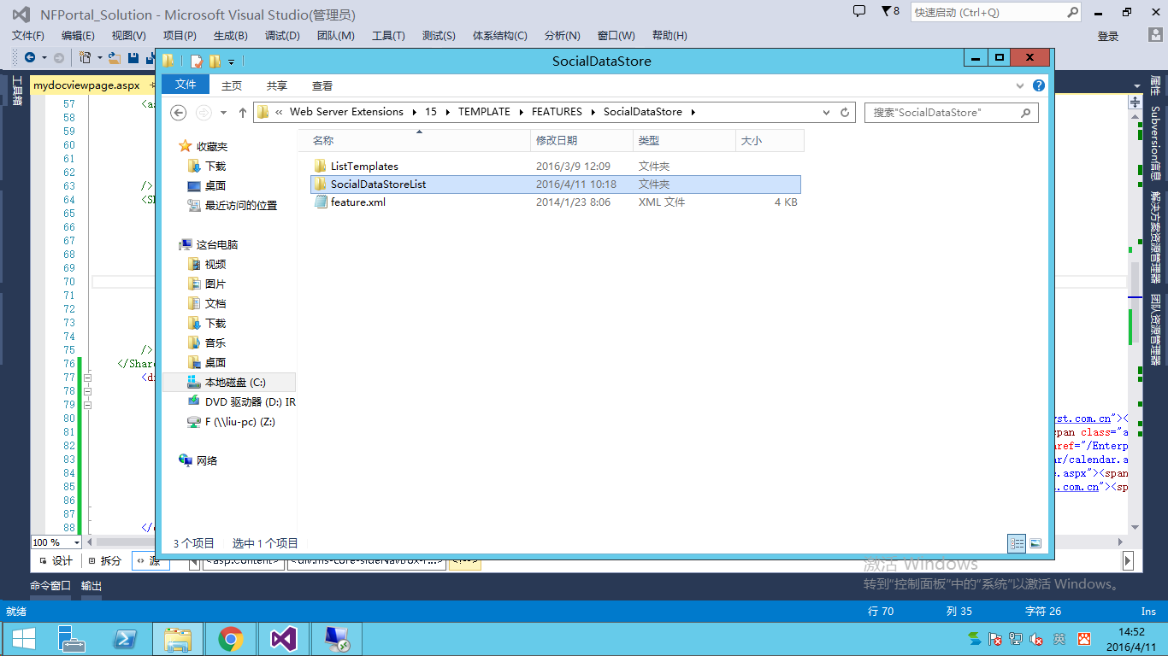Open 最近访问的位置 in favorites
The width and height of the screenshot is (1168, 656).
pos(241,205)
